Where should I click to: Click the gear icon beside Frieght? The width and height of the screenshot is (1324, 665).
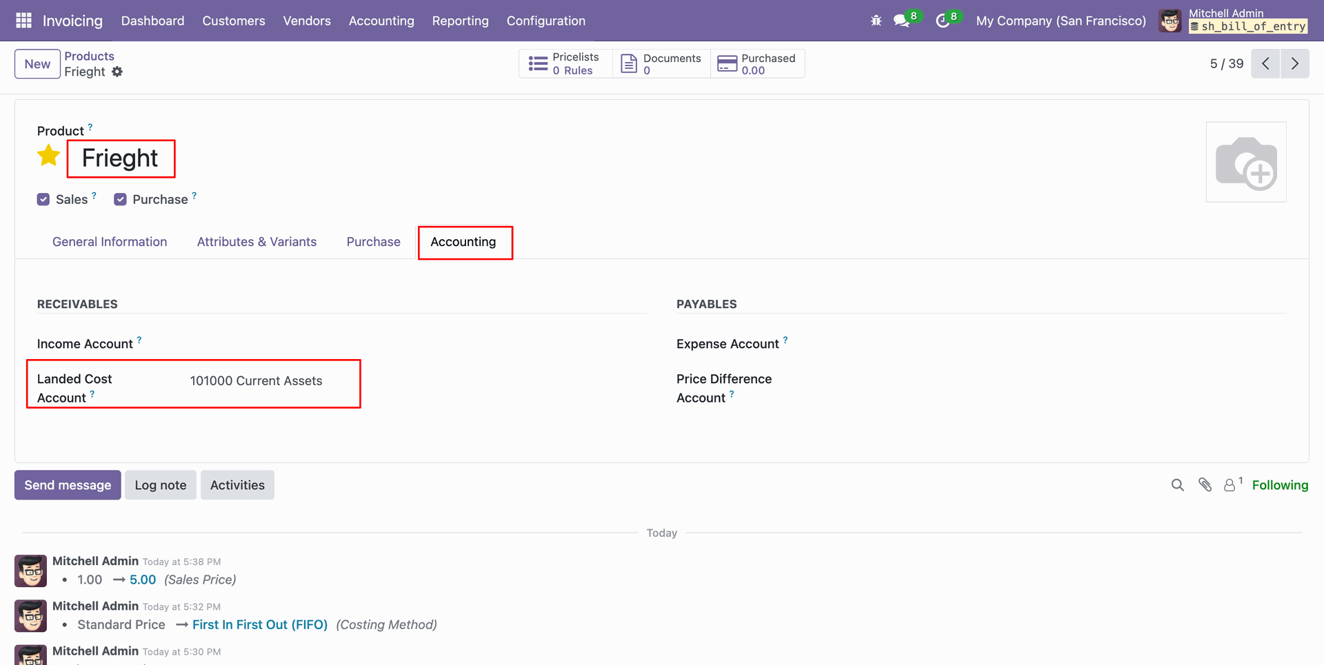[x=117, y=72]
